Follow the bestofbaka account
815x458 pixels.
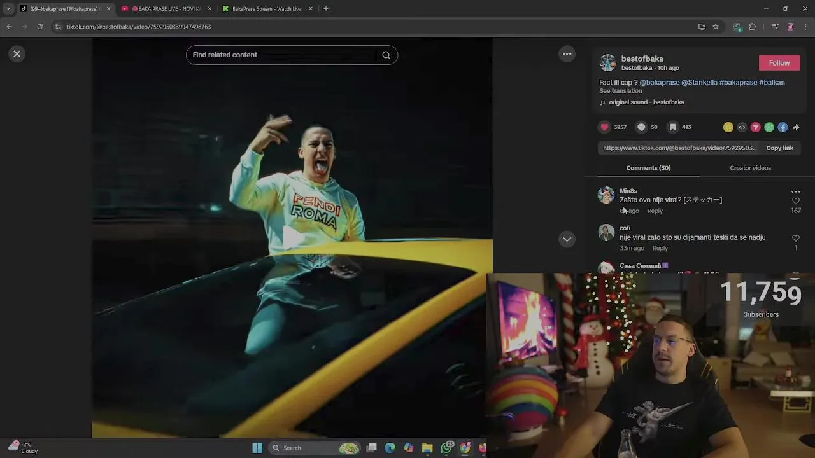point(779,63)
